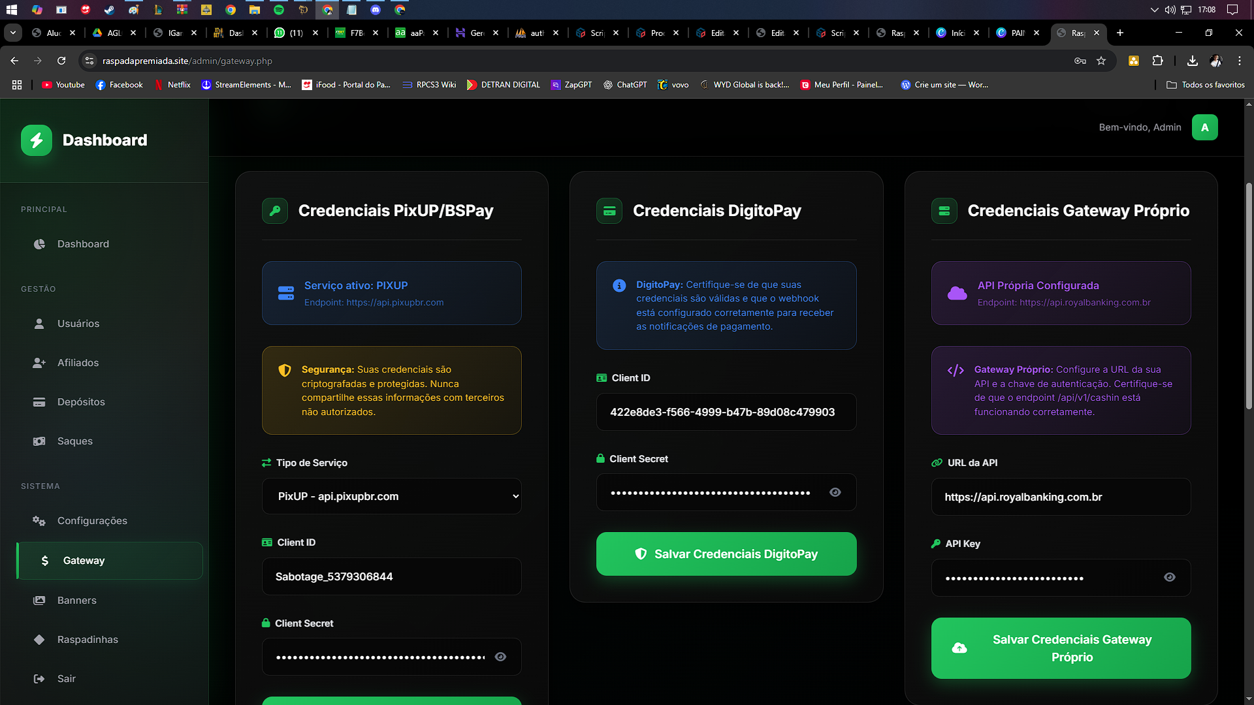Show the PixUP Client Secret with eye icon
Viewport: 1254px width, 705px height.
pyautogui.click(x=500, y=657)
